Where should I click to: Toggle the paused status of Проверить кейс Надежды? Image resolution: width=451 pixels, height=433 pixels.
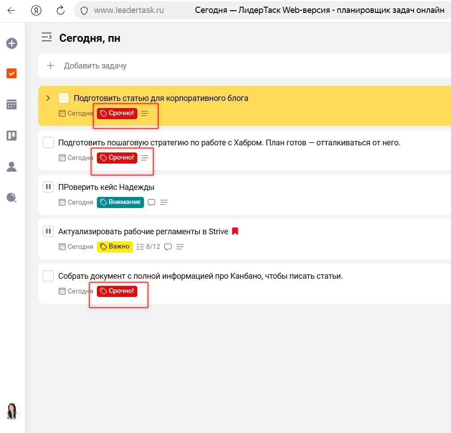pyautogui.click(x=48, y=187)
